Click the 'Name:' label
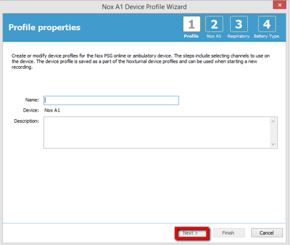 coord(32,100)
